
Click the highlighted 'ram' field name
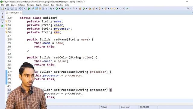click(x=57, y=32)
